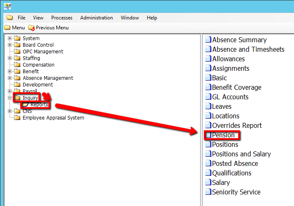Expand the Absence Management tree node
Viewport: 294px width, 206px height.
(x=10, y=78)
